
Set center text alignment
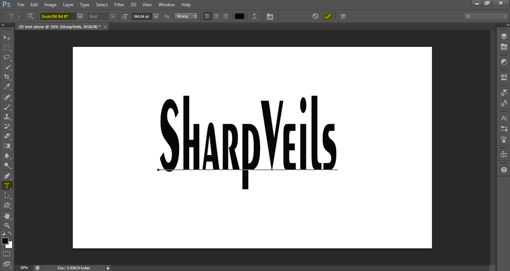[216, 16]
